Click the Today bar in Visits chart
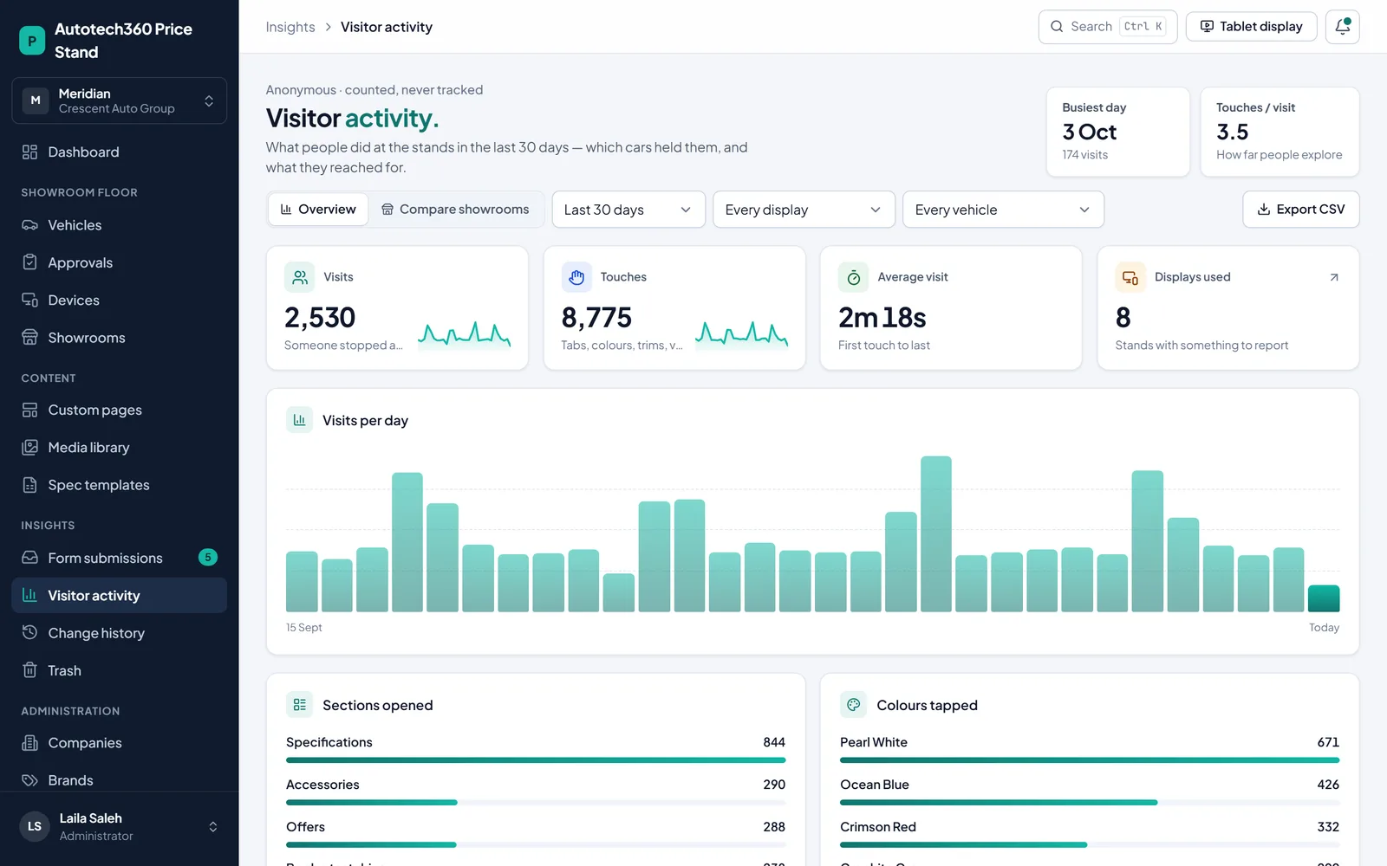The height and width of the screenshot is (866, 1387). pyautogui.click(x=1324, y=599)
